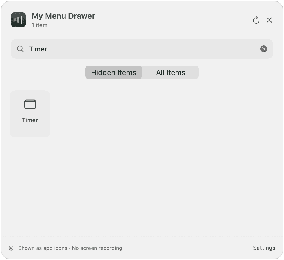The image size is (284, 260).
Task: Click the shield privacy icon in footer
Action: coord(11,248)
